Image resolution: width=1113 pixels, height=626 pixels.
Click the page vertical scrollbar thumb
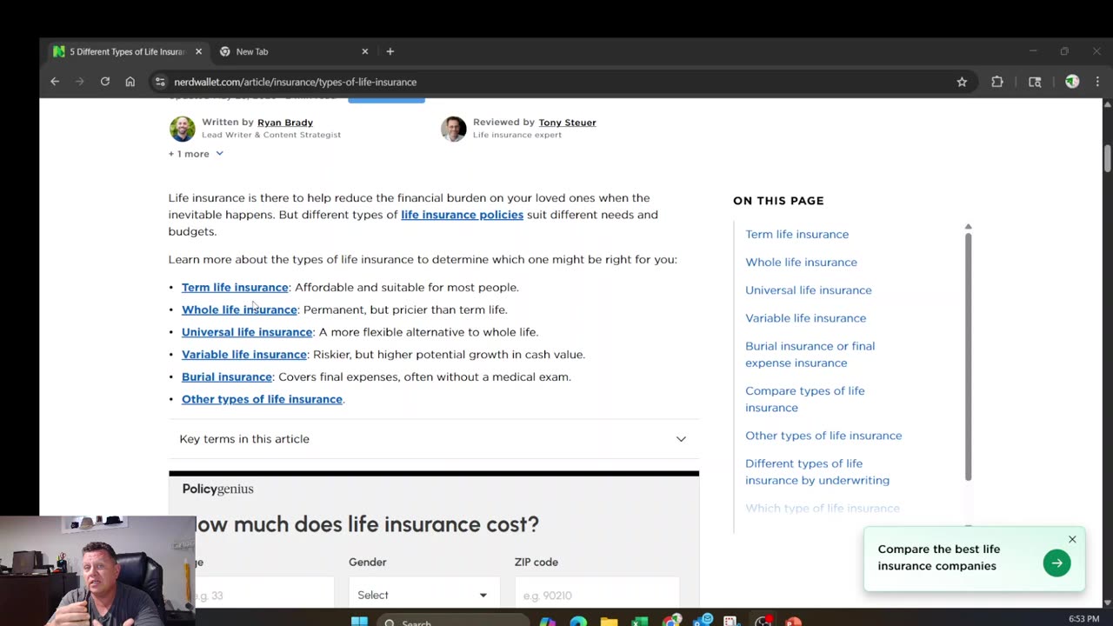click(1107, 157)
